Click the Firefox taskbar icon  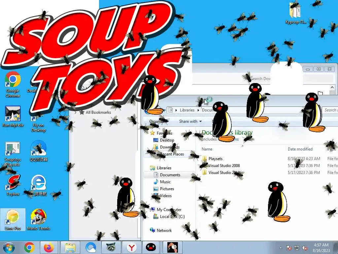(x=49, y=247)
